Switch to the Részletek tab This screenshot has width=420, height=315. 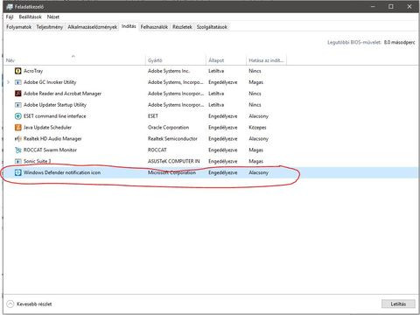pos(182,27)
